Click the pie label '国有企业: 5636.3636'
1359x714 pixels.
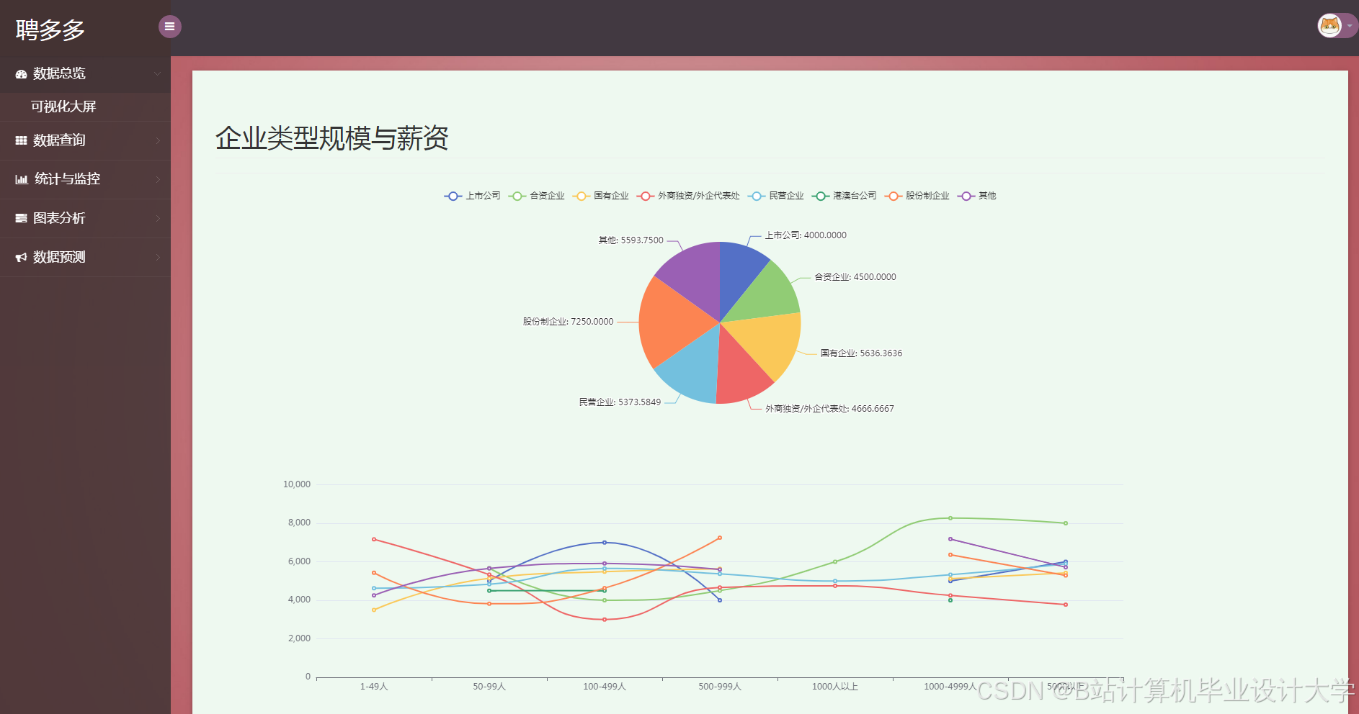point(861,353)
